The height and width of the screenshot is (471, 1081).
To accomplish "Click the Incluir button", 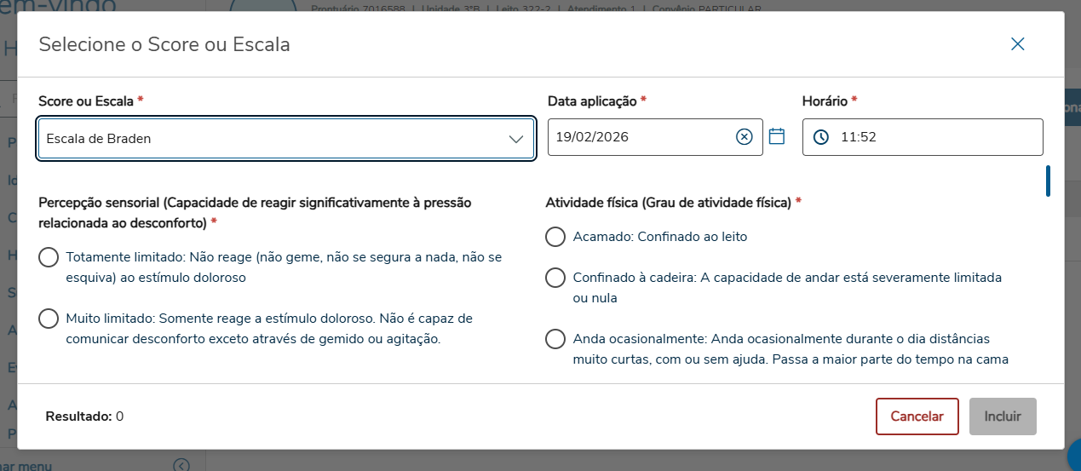I will pyautogui.click(x=1003, y=416).
